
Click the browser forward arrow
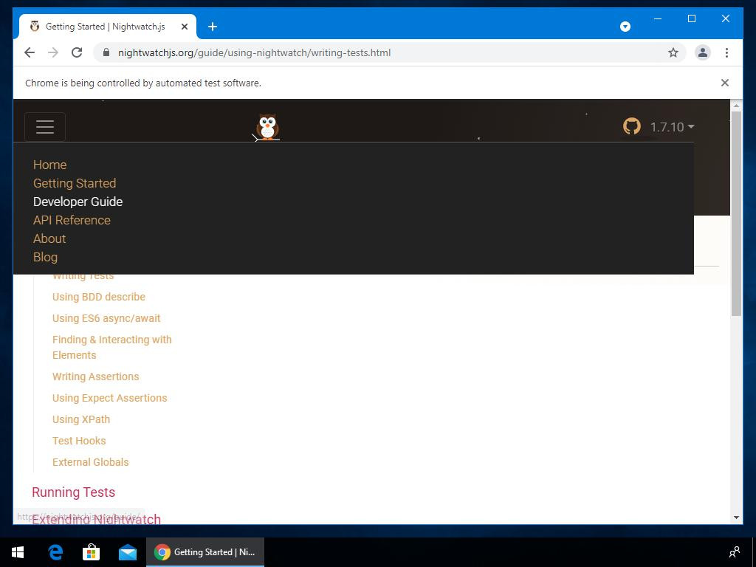[x=53, y=52]
